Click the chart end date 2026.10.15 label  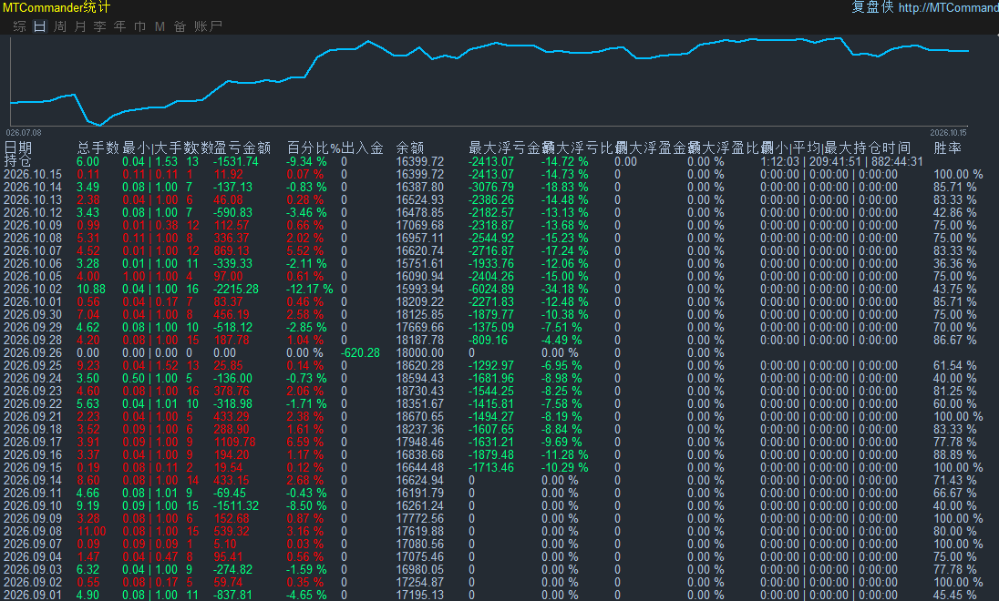[x=948, y=132]
